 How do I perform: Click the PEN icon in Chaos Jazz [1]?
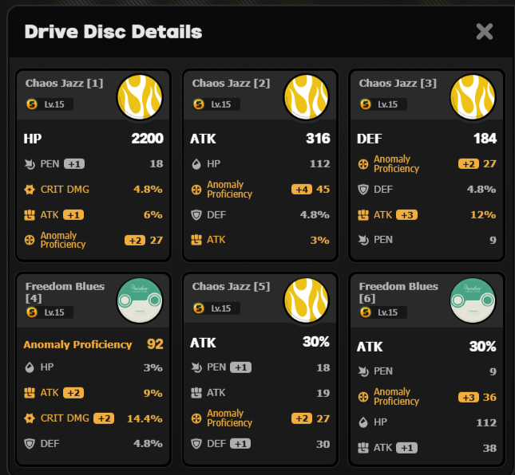click(30, 164)
